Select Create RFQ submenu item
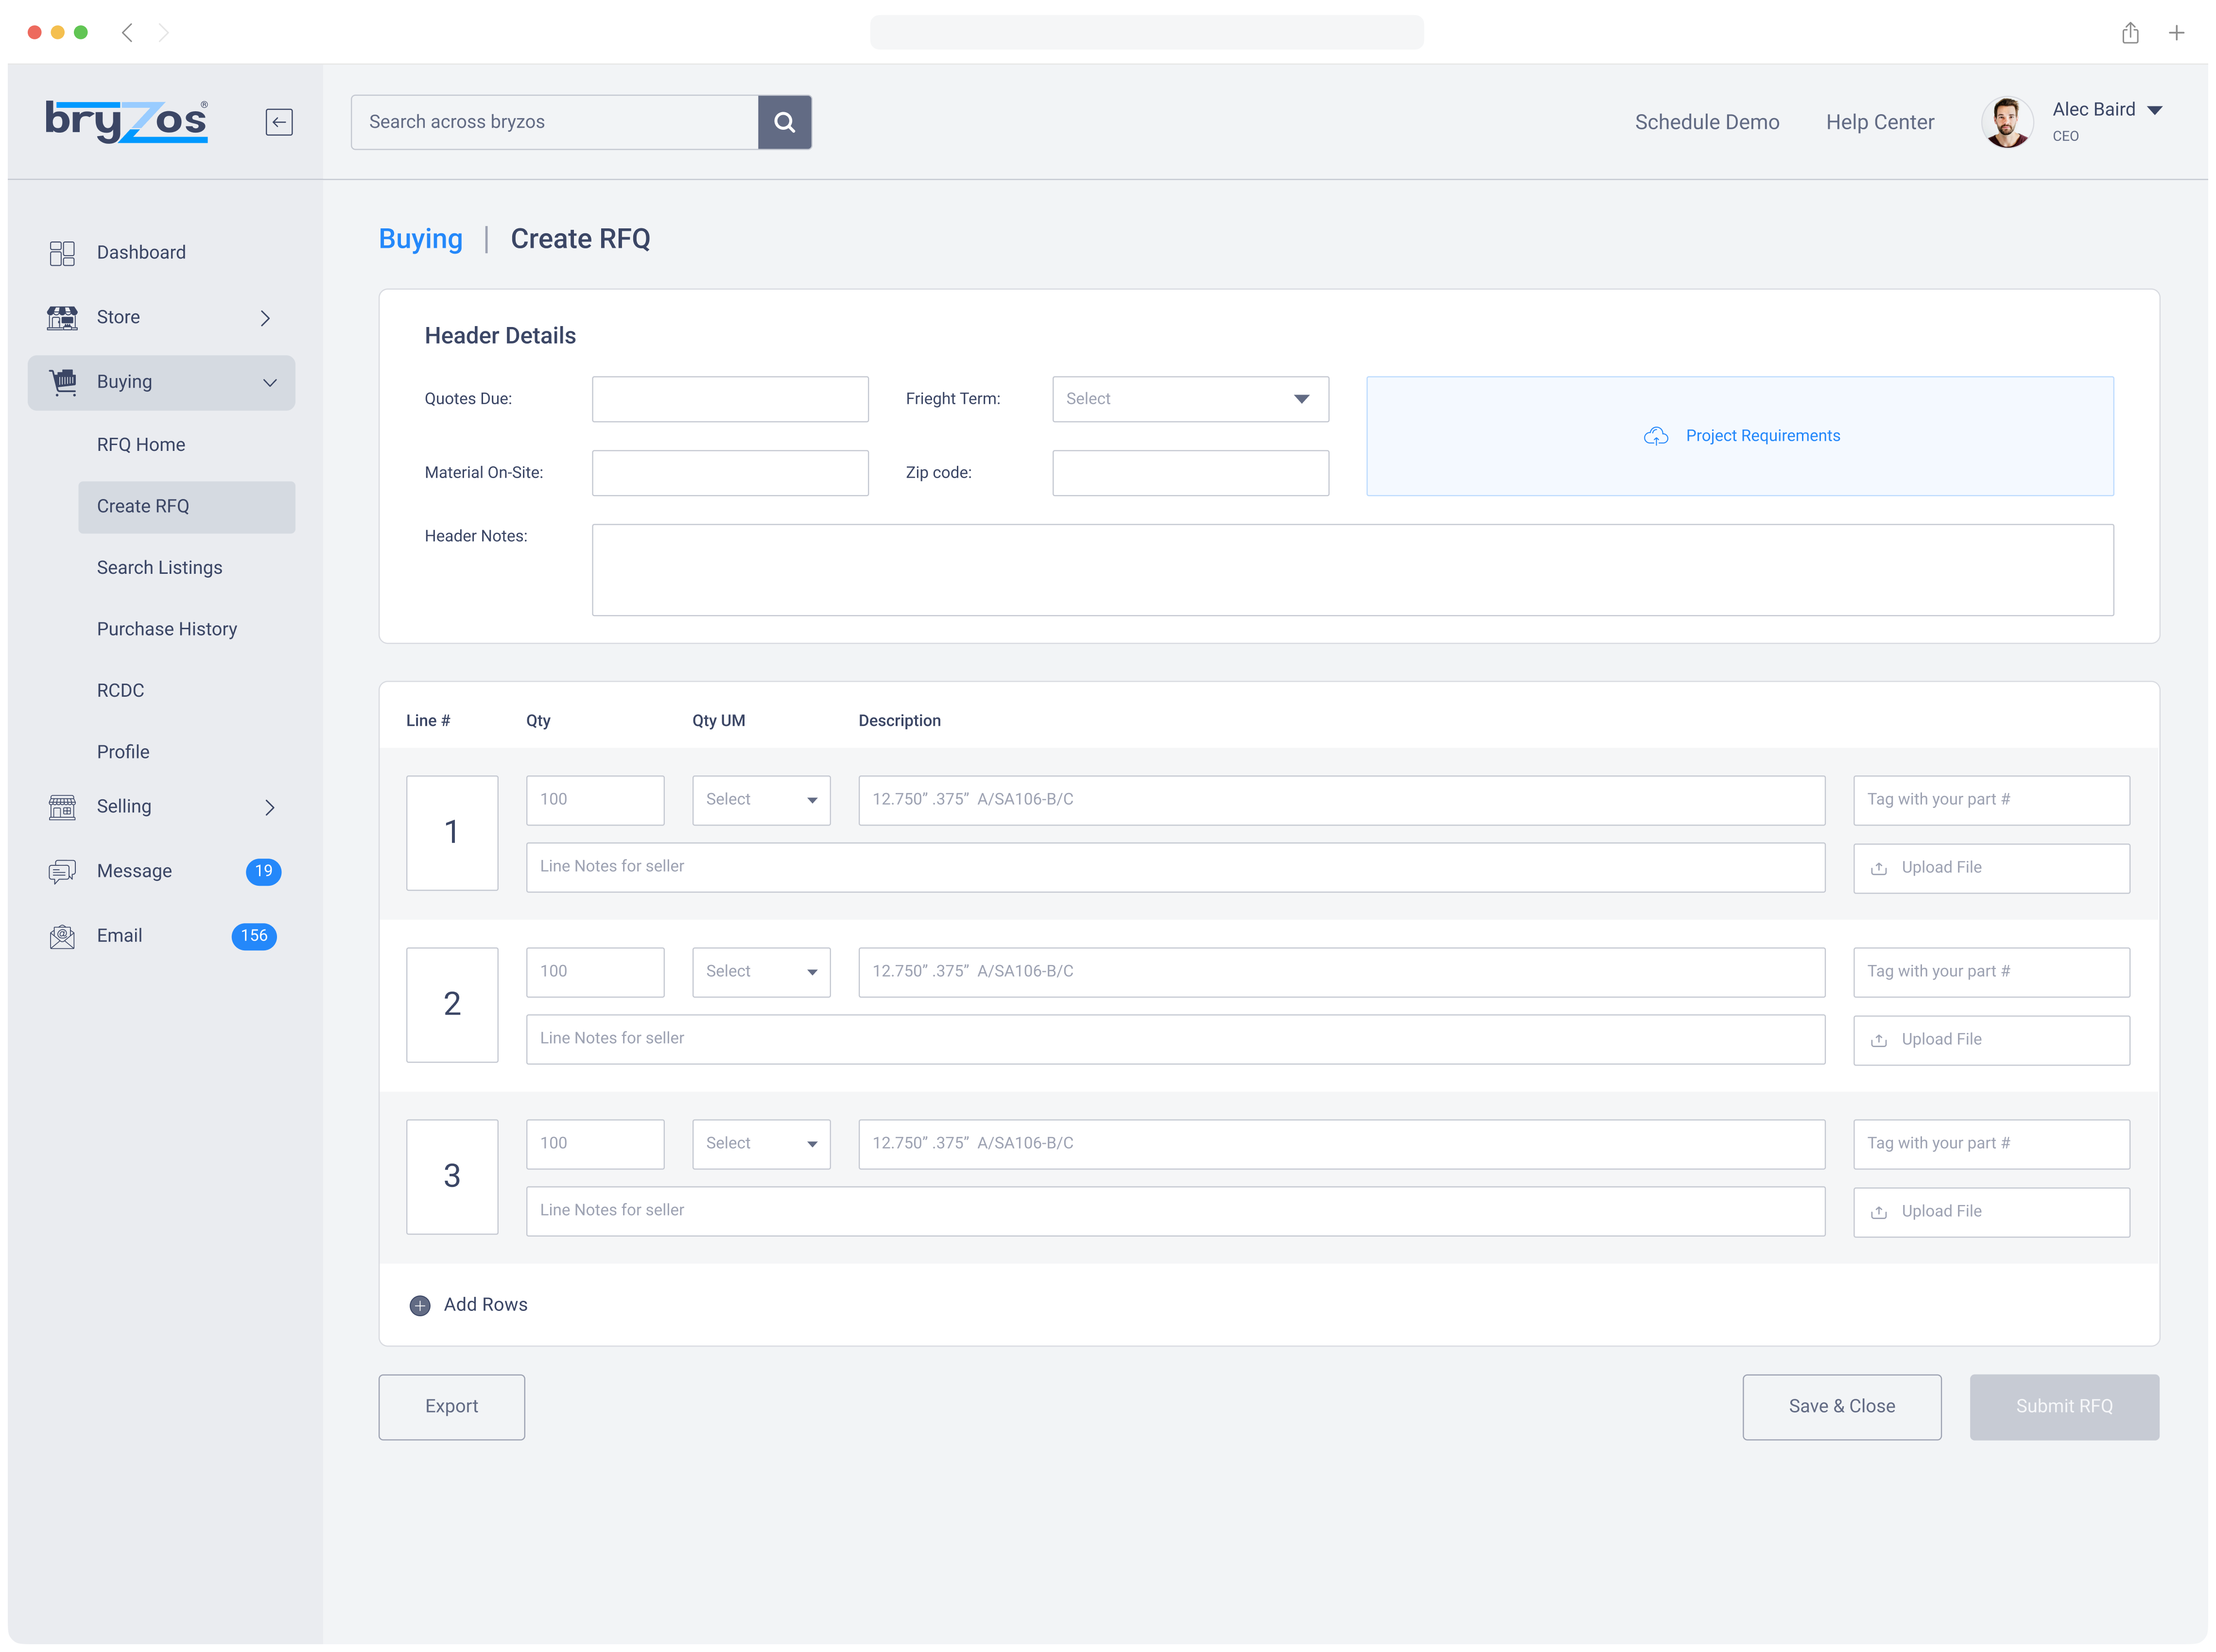 tap(186, 507)
